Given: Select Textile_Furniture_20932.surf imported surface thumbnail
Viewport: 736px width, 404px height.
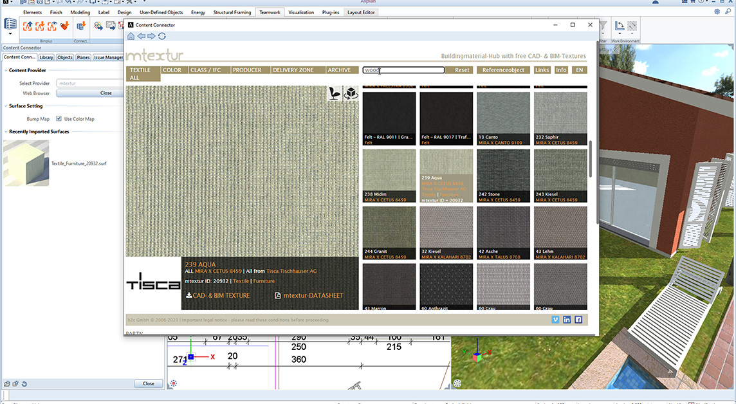Looking at the screenshot, I should [x=26, y=163].
